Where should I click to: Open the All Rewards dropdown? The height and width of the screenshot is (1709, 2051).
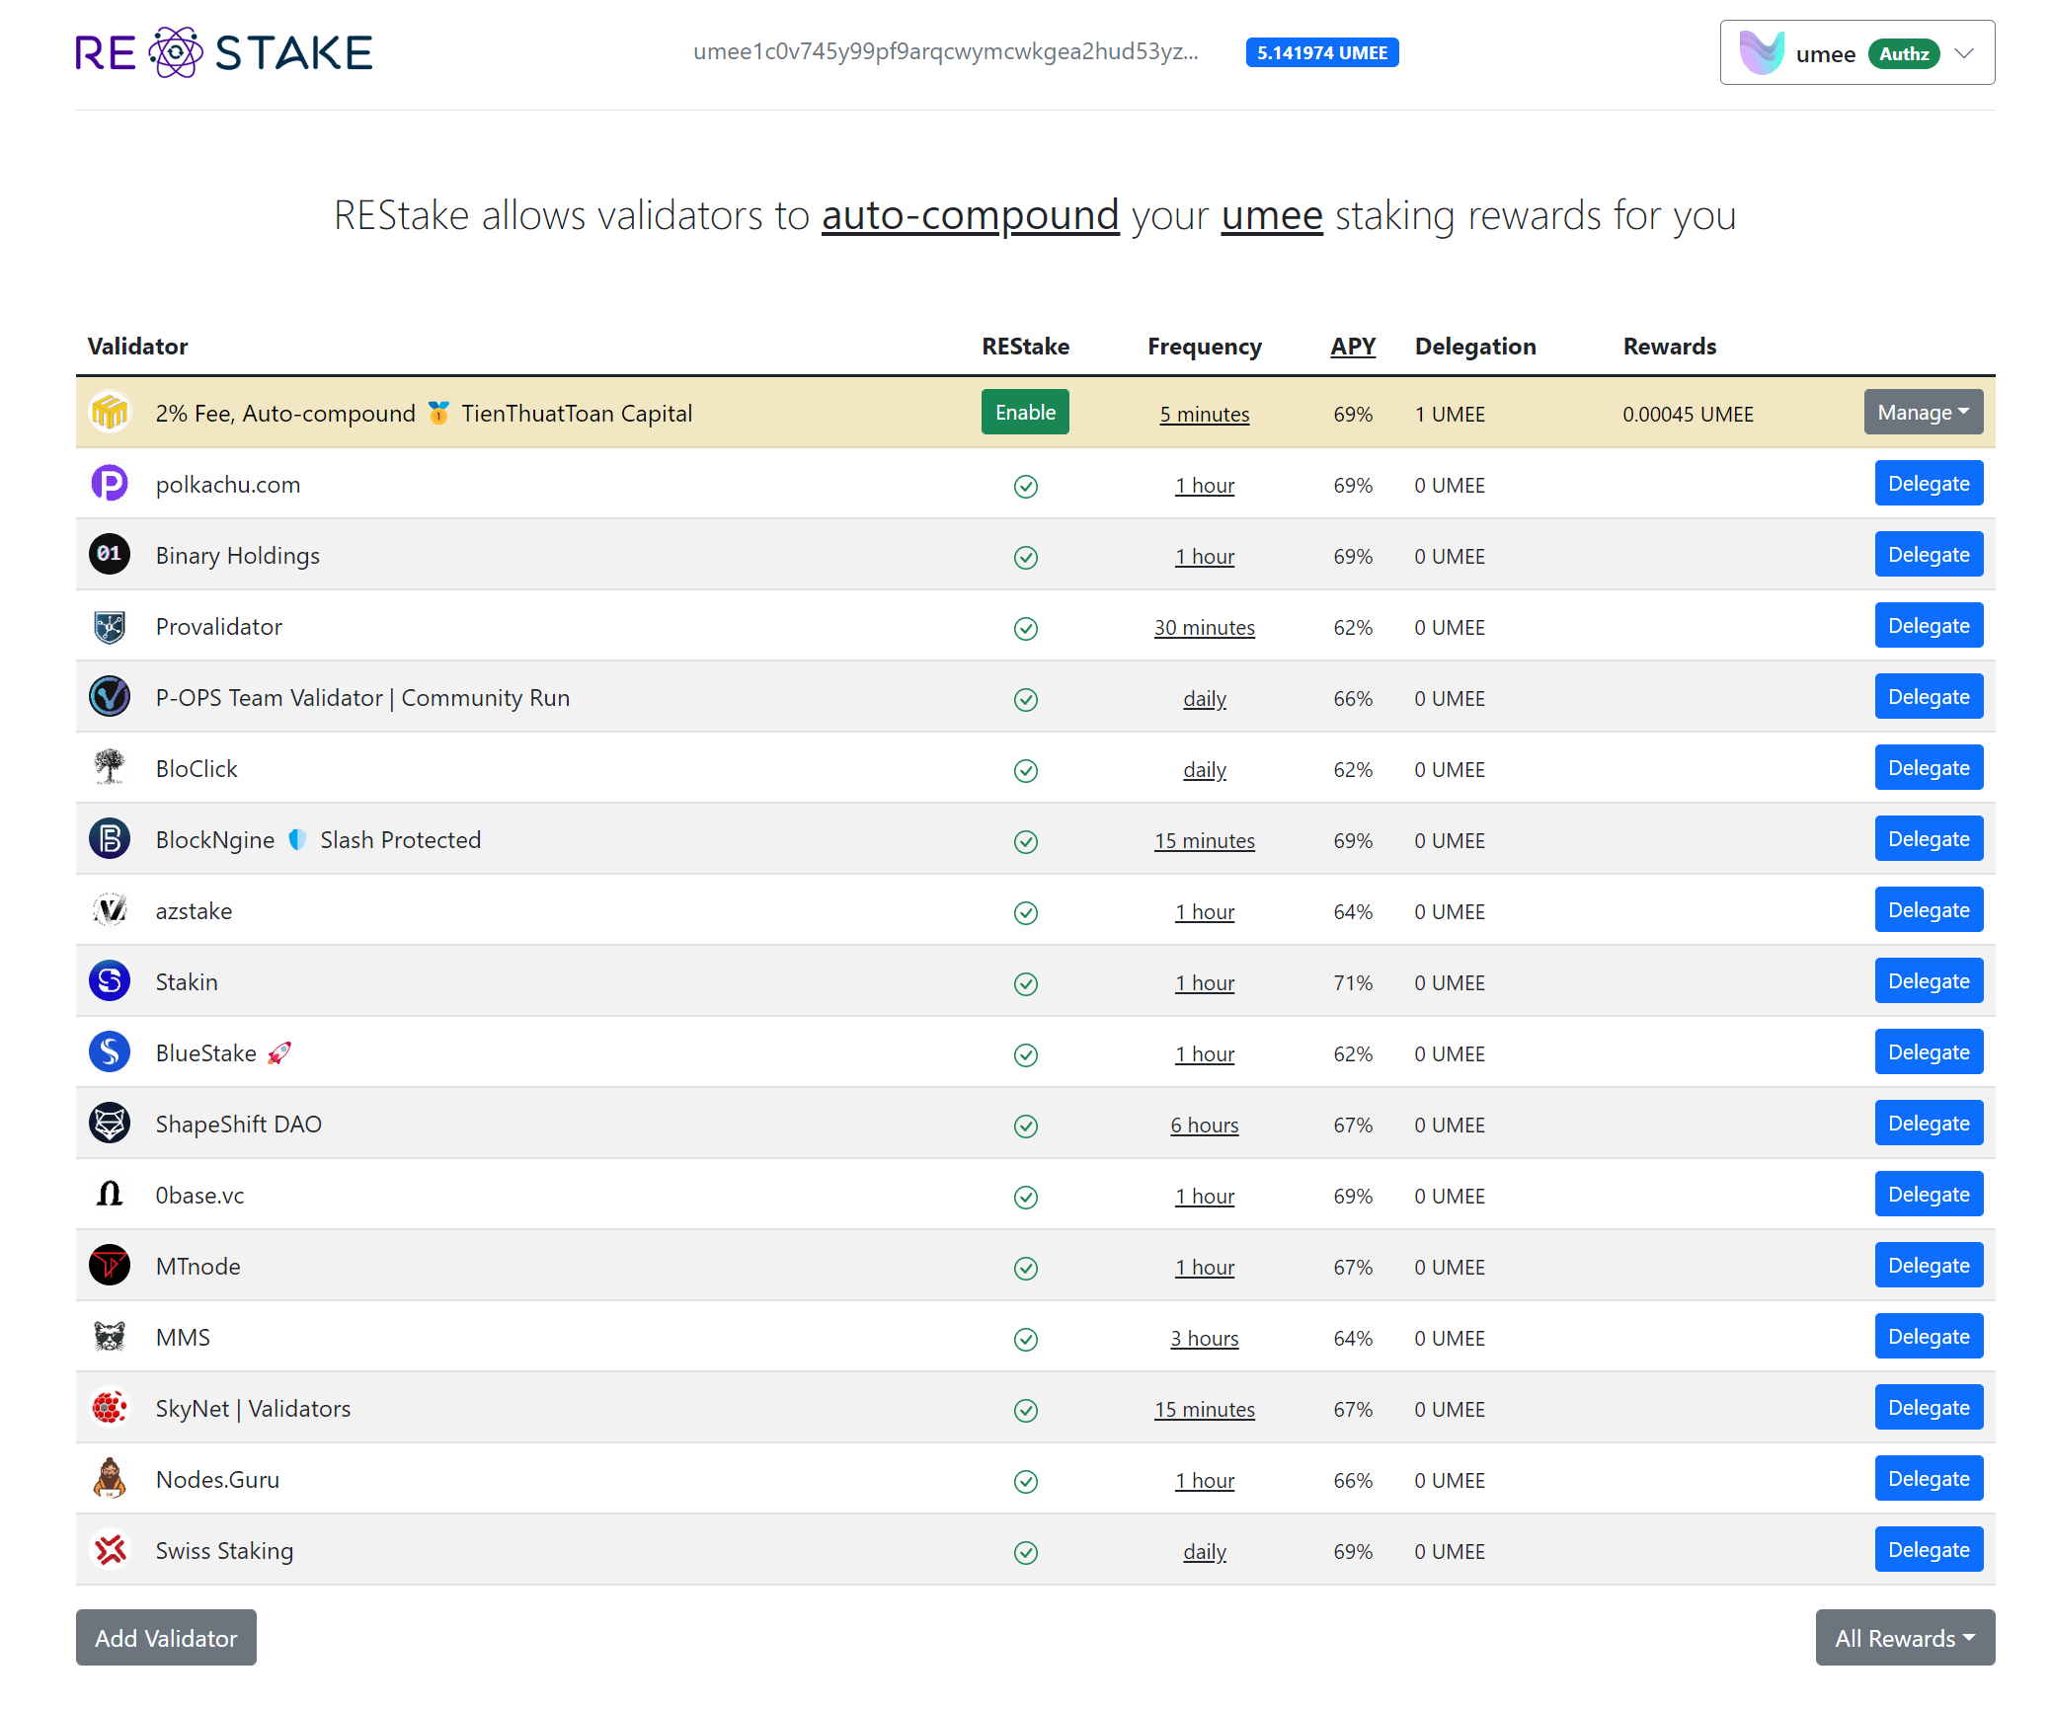(1904, 1639)
